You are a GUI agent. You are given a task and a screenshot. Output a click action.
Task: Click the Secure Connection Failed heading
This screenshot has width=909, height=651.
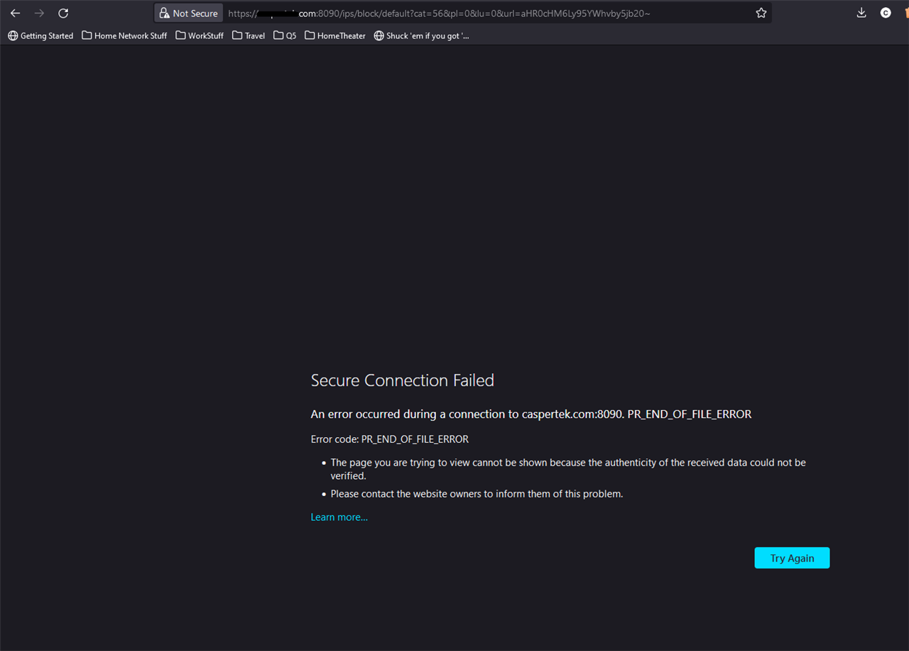[403, 380]
